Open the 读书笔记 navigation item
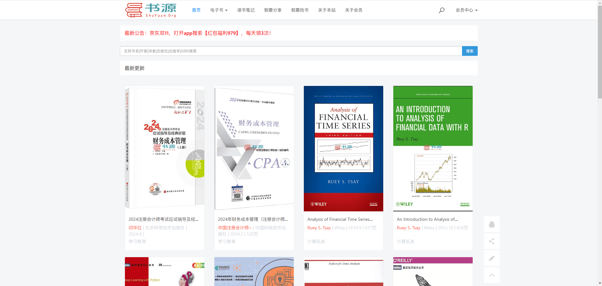The image size is (602, 286). click(x=246, y=10)
